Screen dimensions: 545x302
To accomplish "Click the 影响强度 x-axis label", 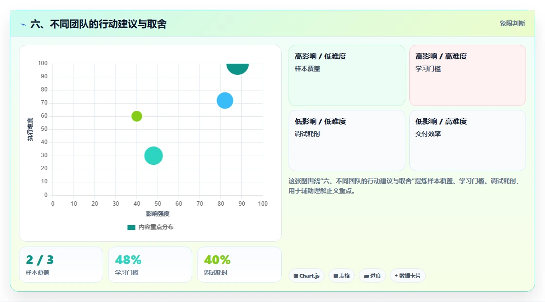I will click(158, 213).
